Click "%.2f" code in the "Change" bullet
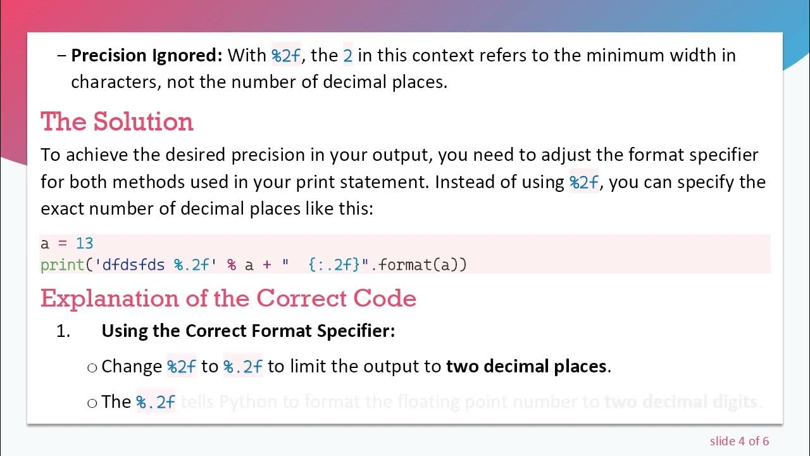 (243, 367)
